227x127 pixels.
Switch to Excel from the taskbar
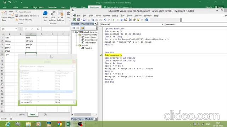pos(68,124)
